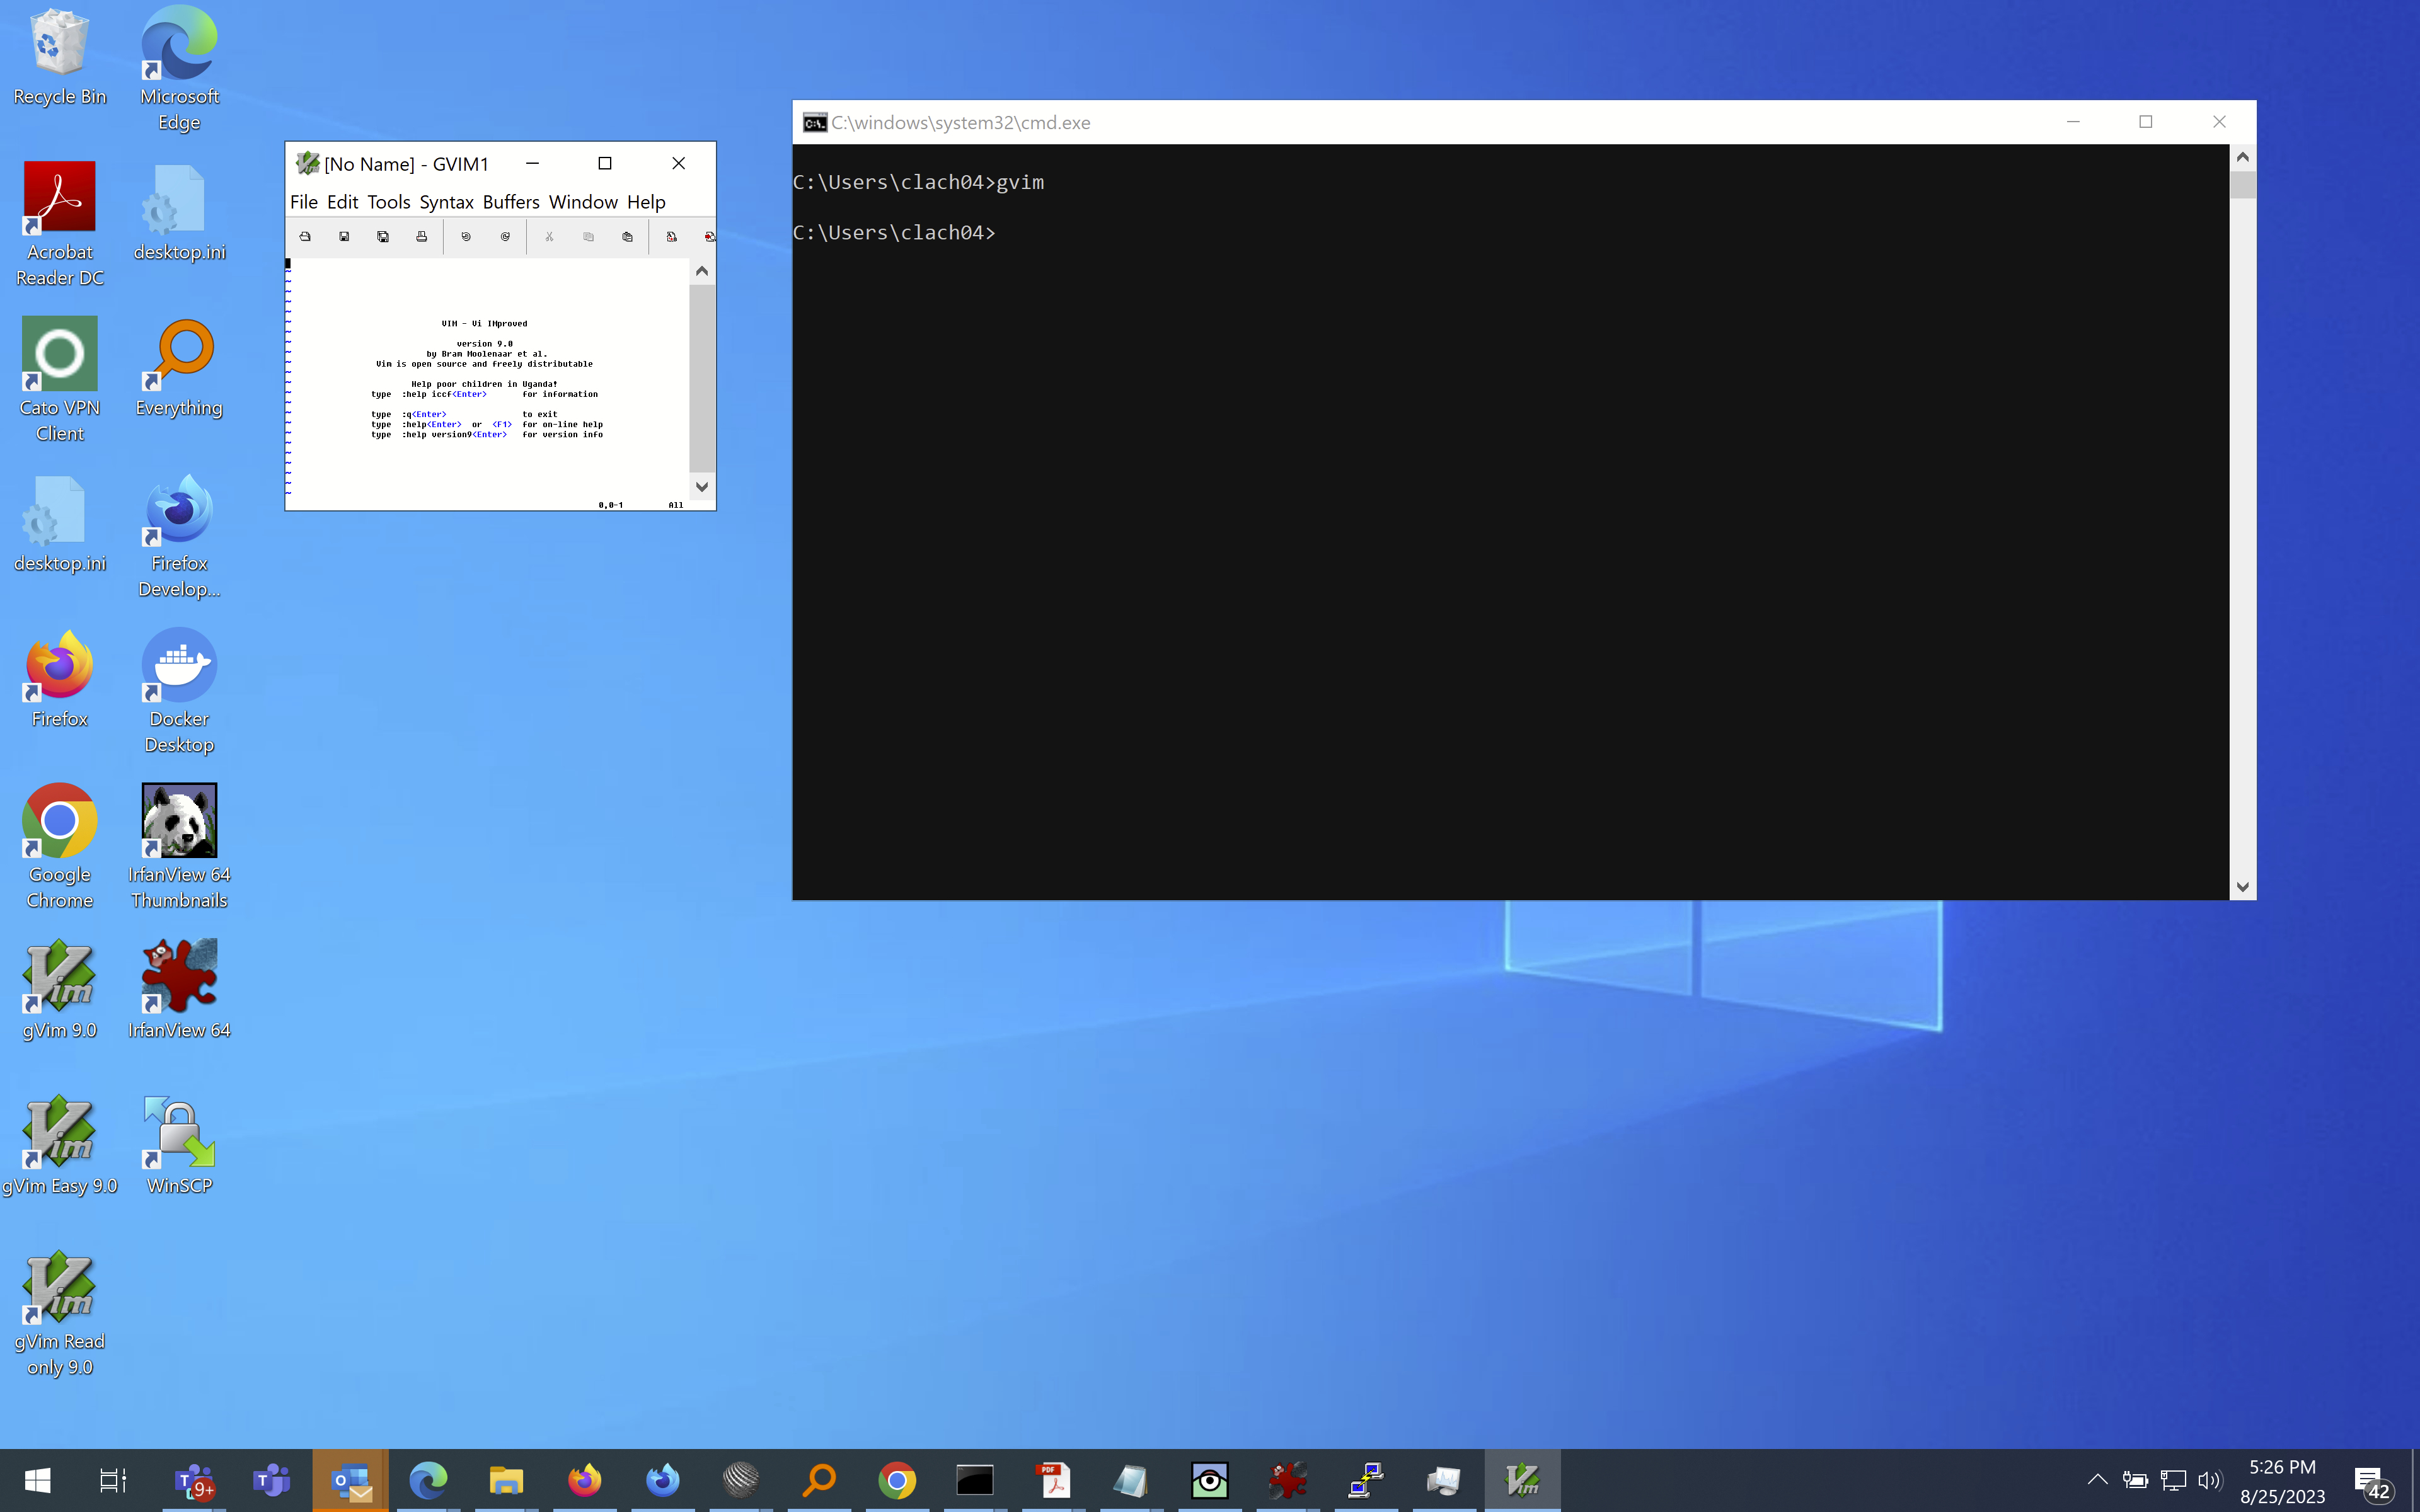
Task: Show hidden icons in the system tray
Action: [2097, 1479]
